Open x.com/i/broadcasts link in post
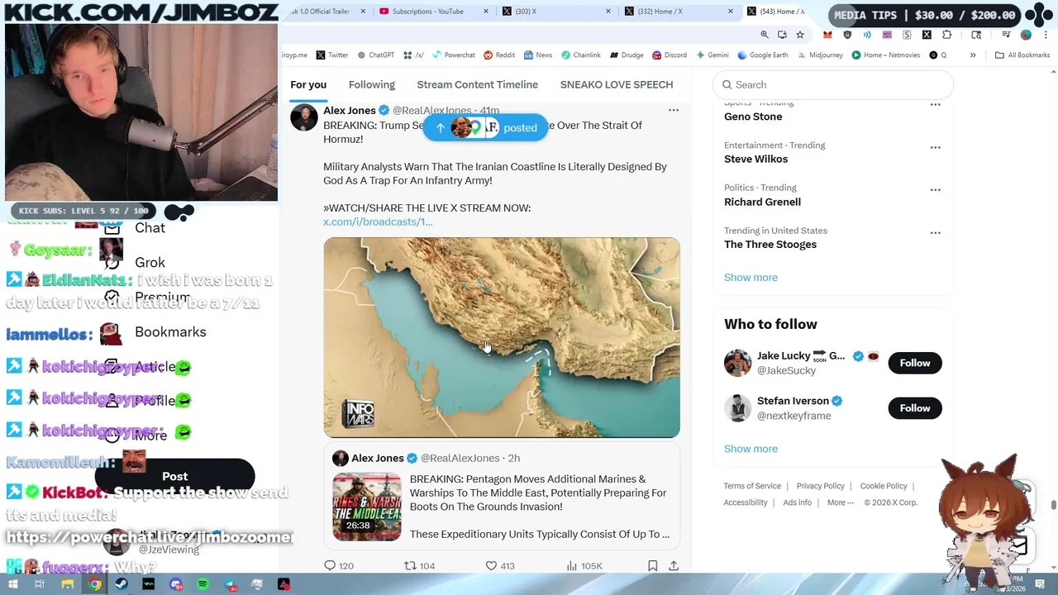 tap(378, 221)
